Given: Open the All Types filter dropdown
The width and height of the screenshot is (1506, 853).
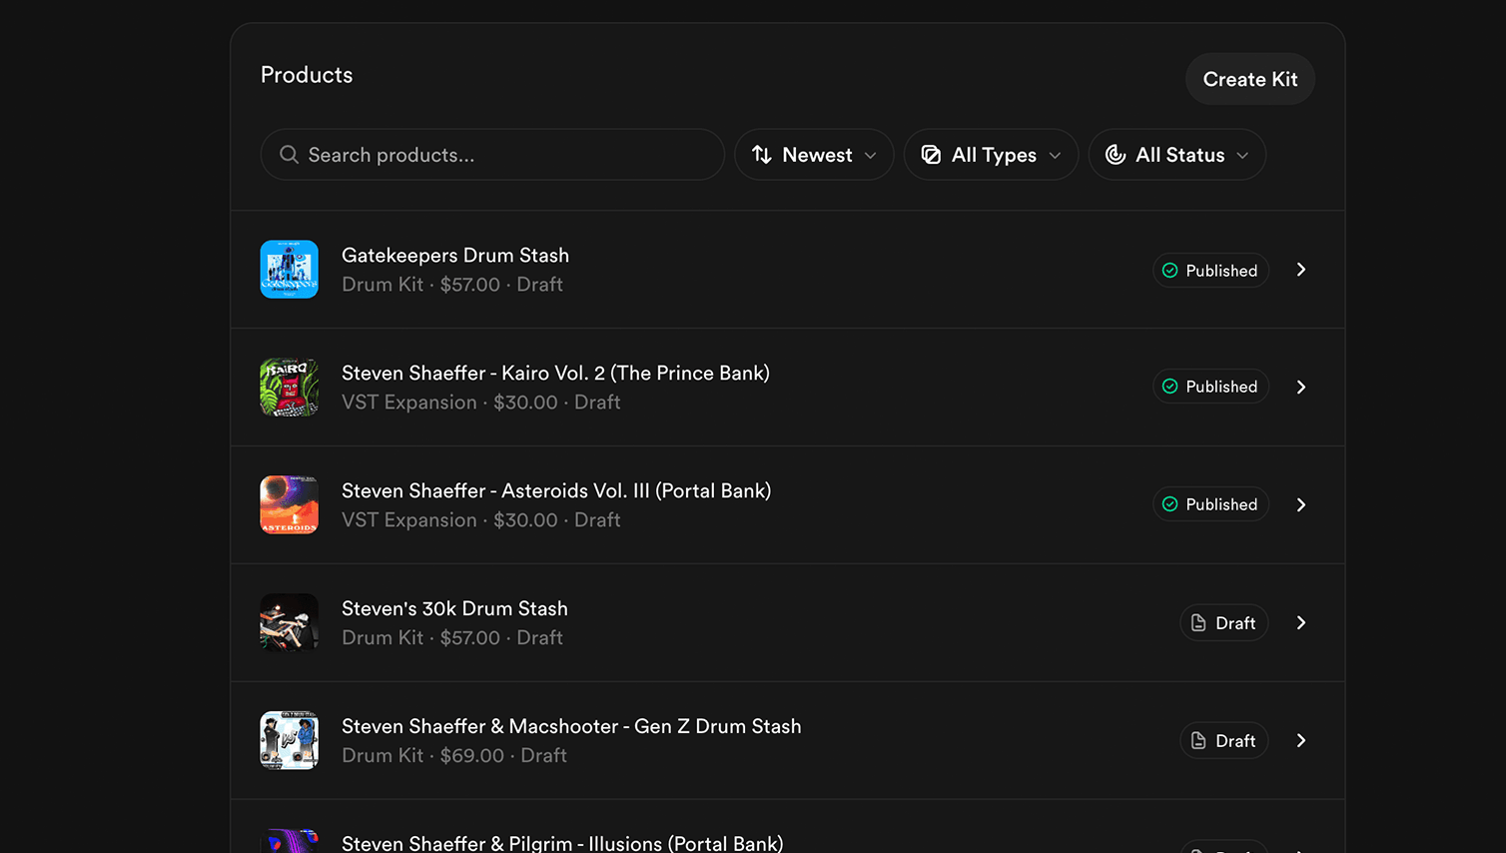Looking at the screenshot, I should (991, 155).
